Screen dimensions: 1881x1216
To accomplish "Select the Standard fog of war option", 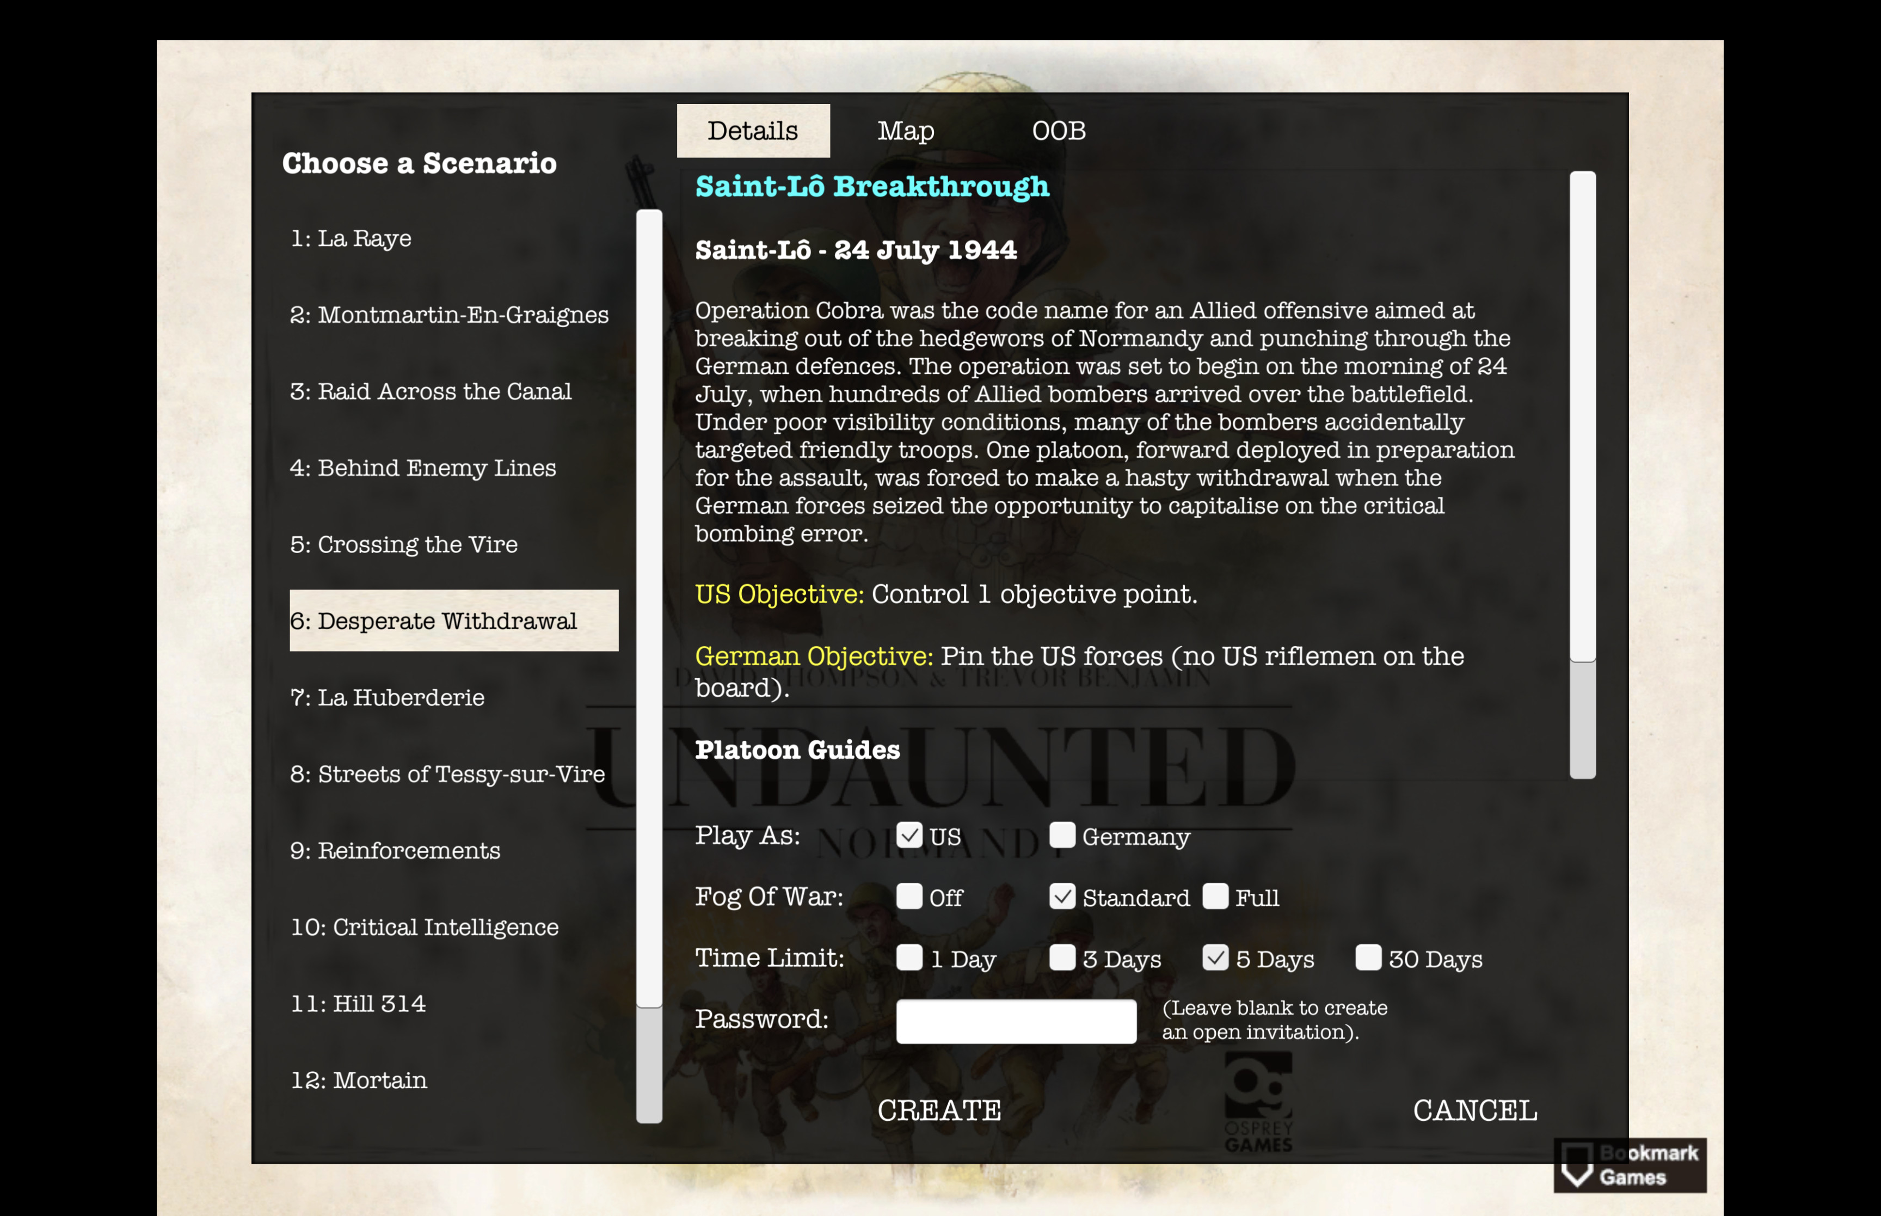I will [x=1062, y=897].
